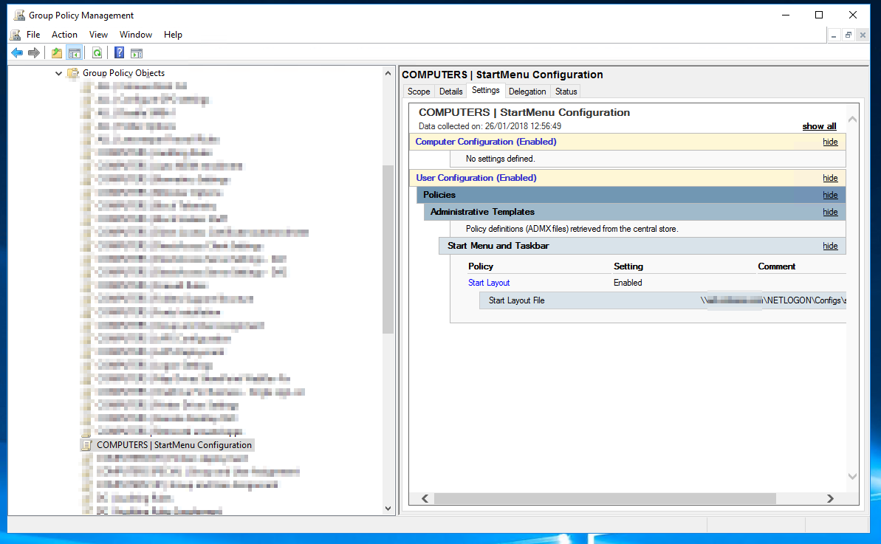Toggle the Show/Hide Console Tree icon
This screenshot has width=881, height=544.
tap(74, 52)
